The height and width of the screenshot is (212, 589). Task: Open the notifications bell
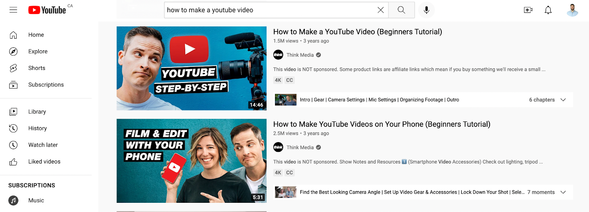point(548,10)
